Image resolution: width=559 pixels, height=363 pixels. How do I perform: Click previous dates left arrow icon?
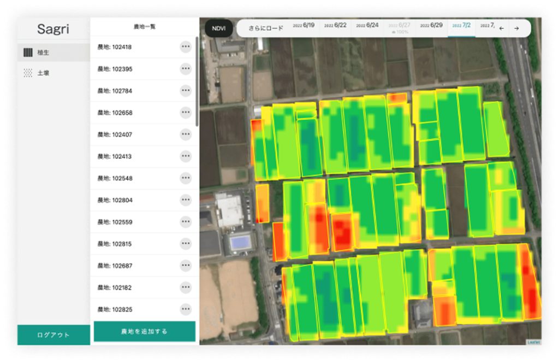pyautogui.click(x=502, y=28)
